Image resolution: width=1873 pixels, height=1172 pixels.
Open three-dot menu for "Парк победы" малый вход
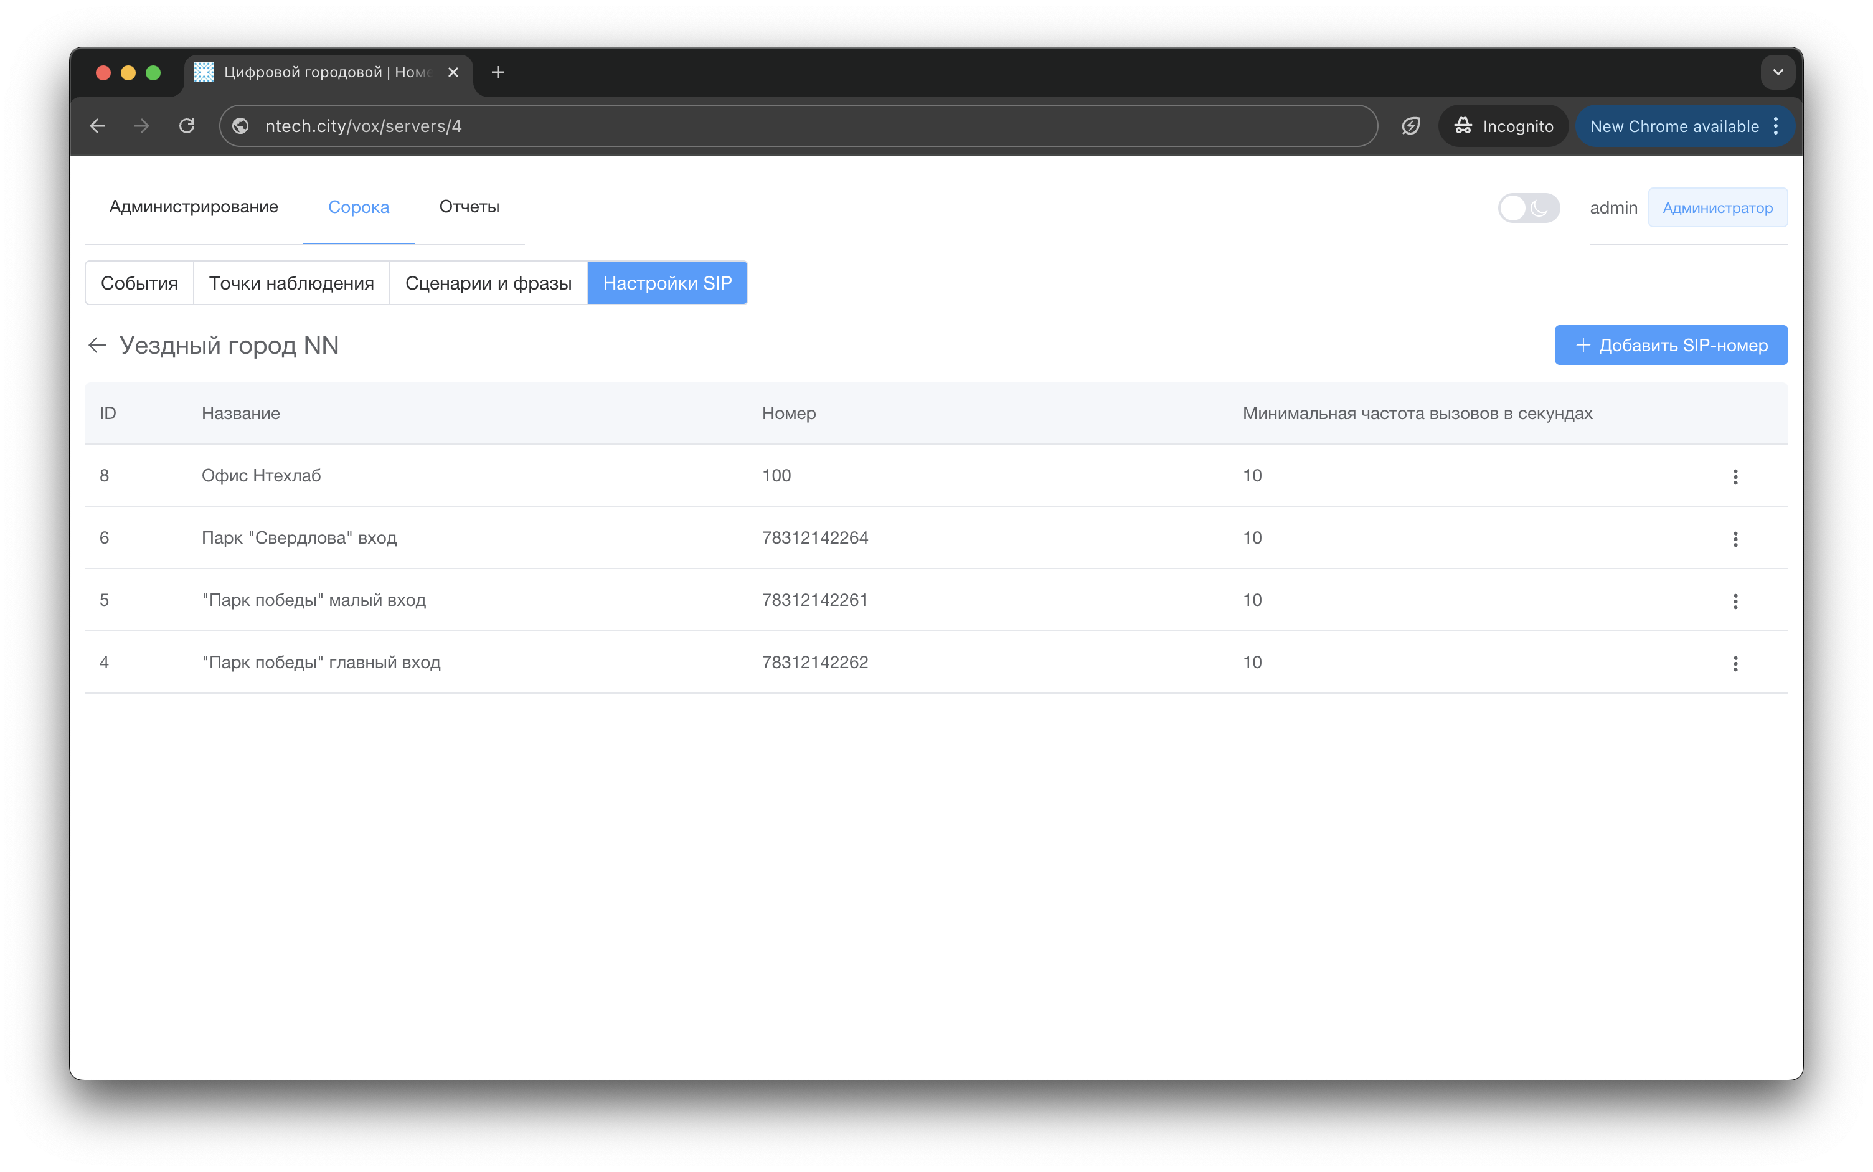pyautogui.click(x=1735, y=601)
